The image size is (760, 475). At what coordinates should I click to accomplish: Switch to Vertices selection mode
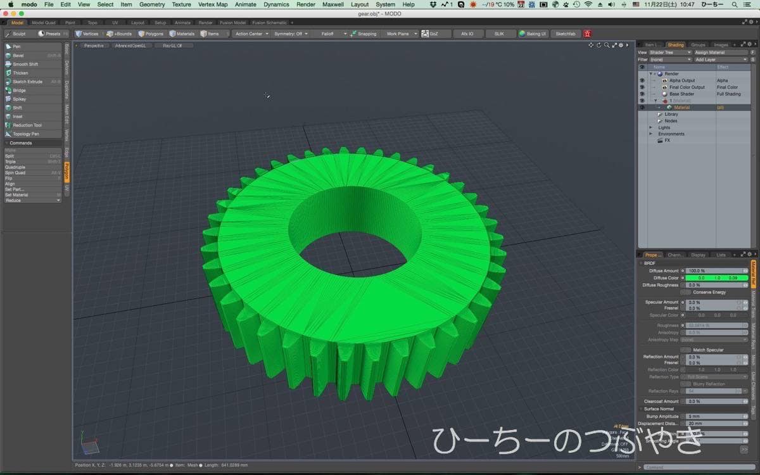[87, 34]
